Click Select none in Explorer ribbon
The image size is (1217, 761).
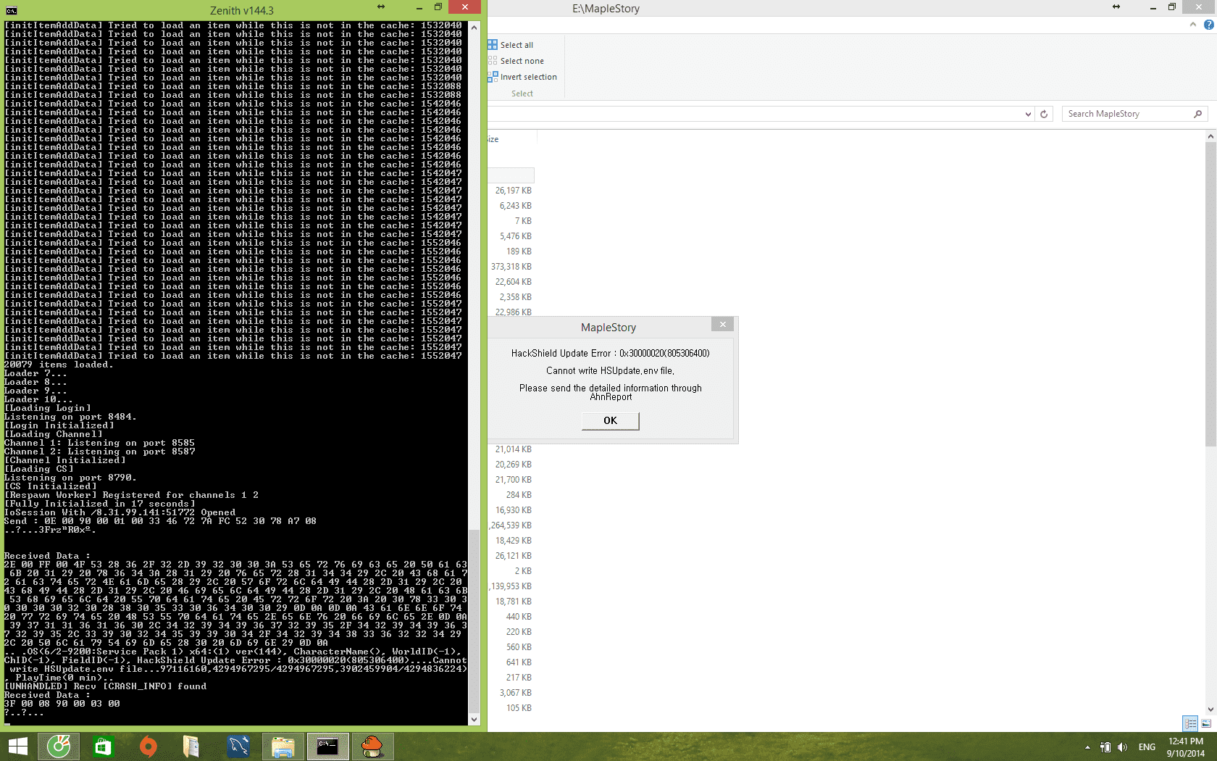pos(522,61)
